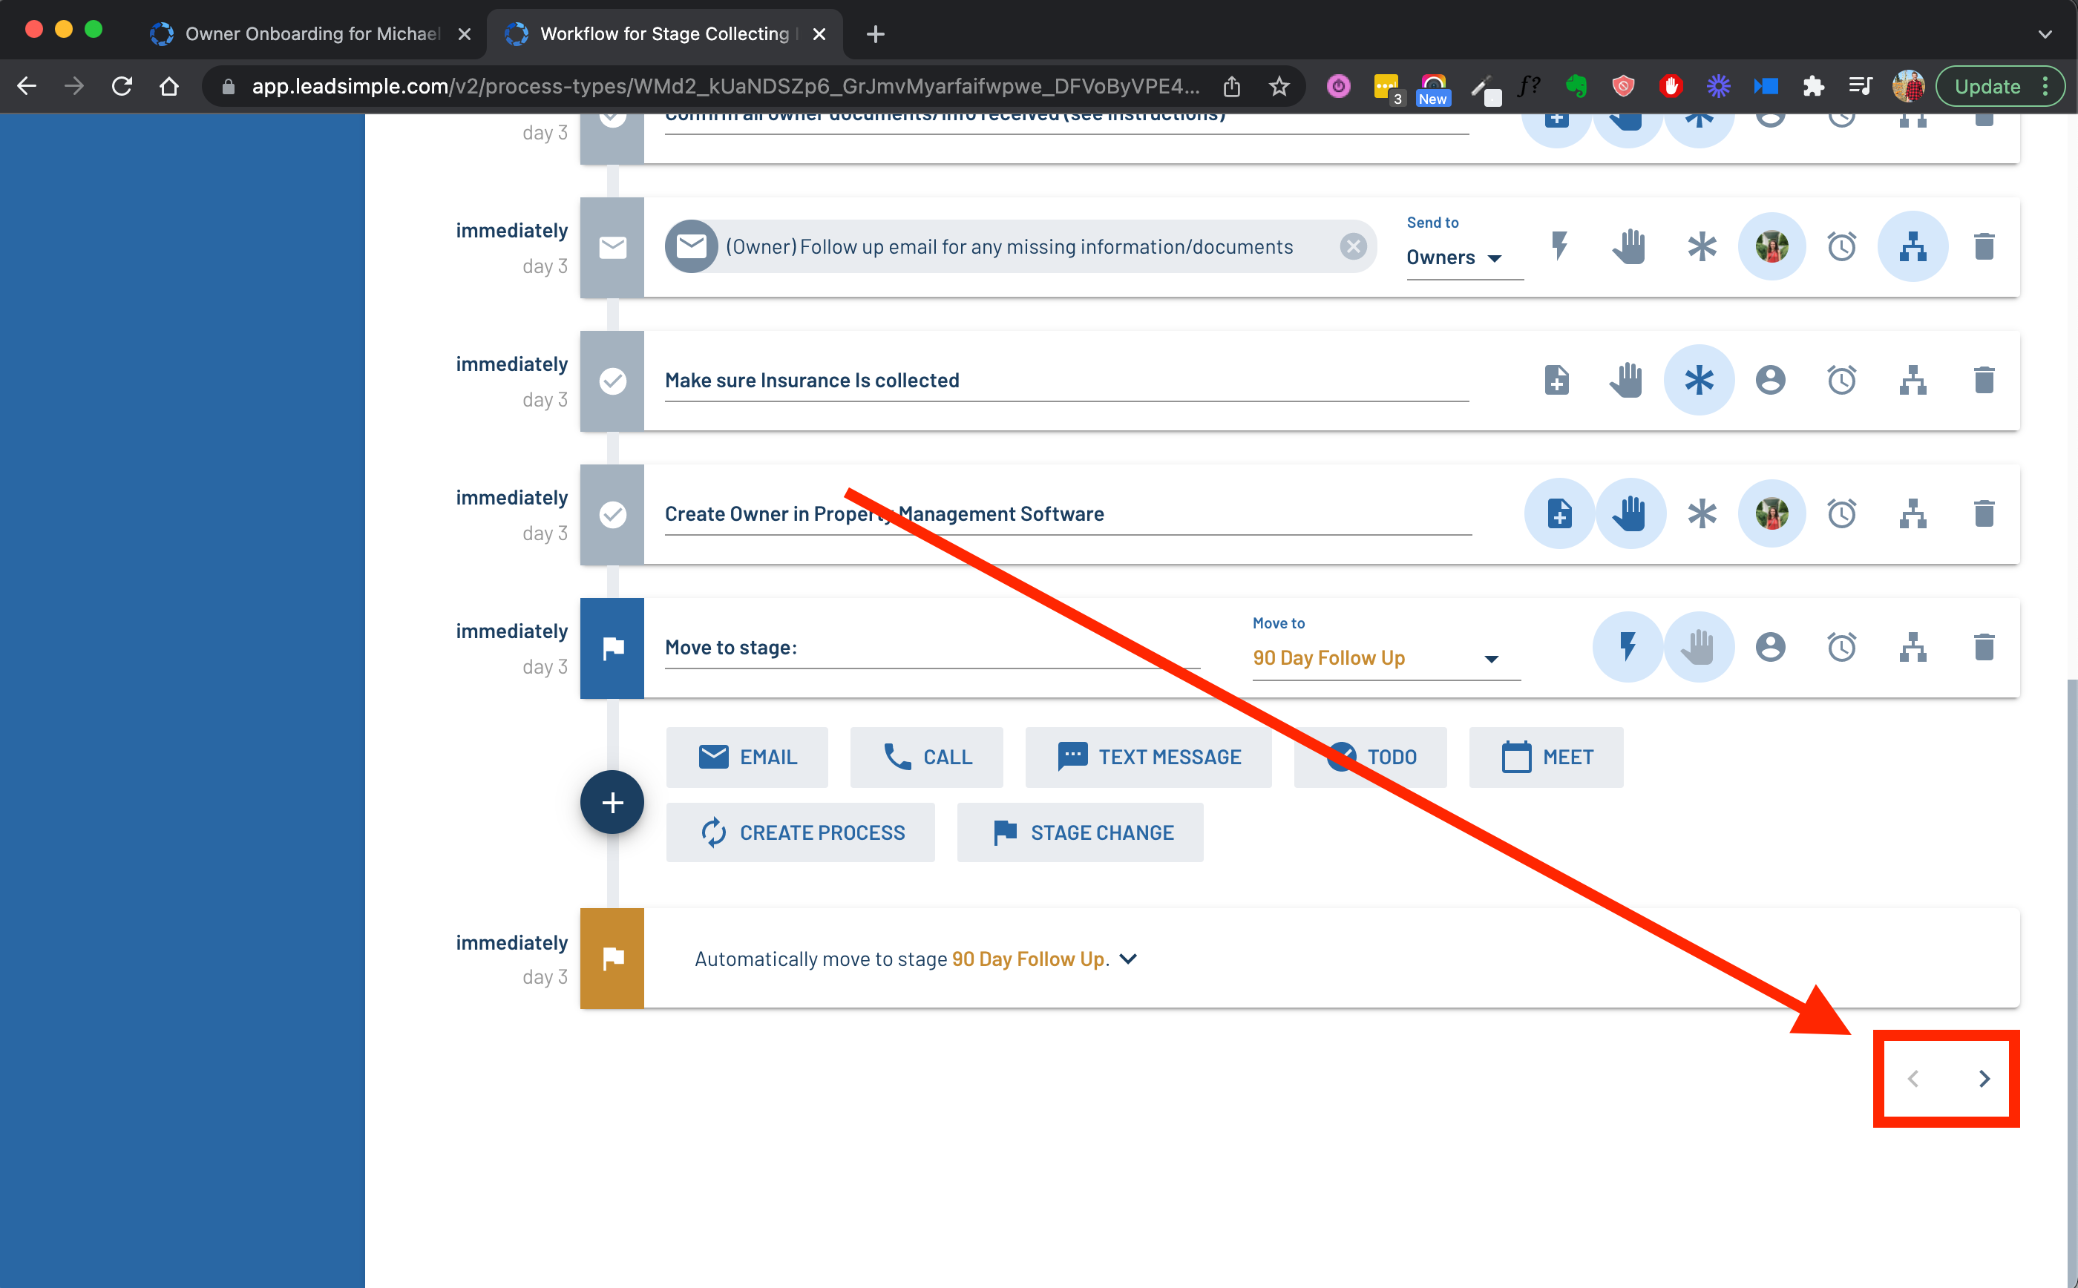
Task: Toggle required asterisk on Create Owner row
Action: 1702,513
